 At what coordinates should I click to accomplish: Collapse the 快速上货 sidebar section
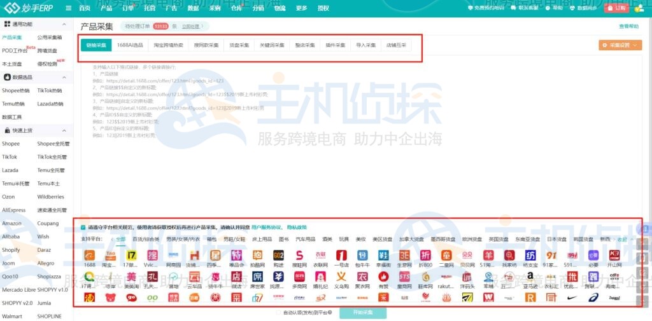64,131
